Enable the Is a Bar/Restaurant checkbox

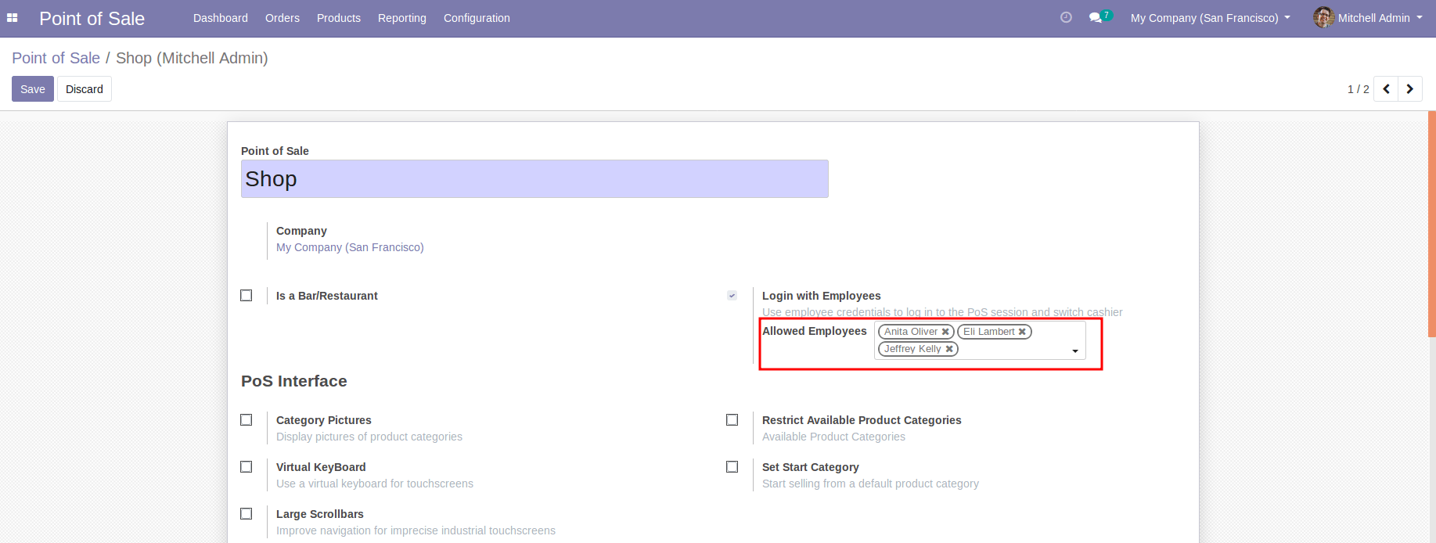click(x=247, y=296)
